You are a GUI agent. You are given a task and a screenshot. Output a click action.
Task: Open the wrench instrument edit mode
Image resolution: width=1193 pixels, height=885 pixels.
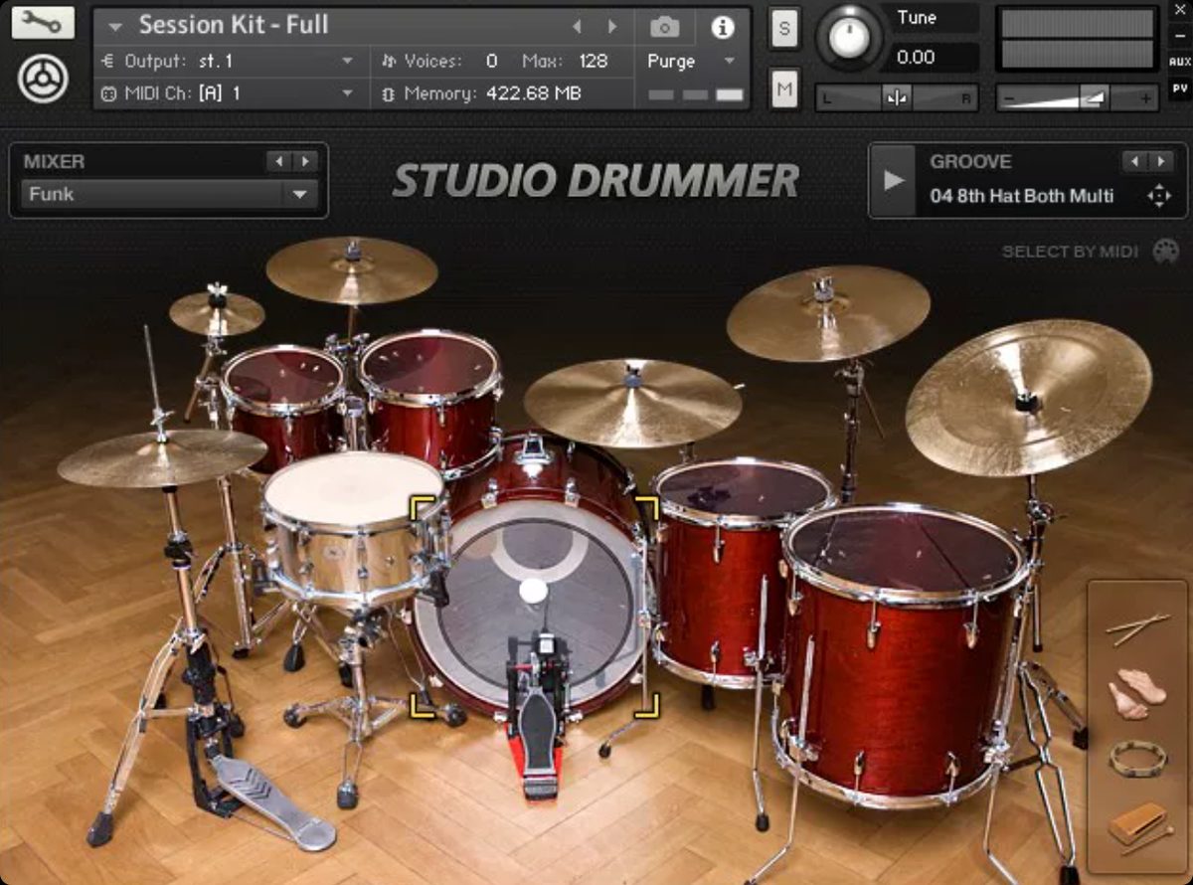(43, 21)
